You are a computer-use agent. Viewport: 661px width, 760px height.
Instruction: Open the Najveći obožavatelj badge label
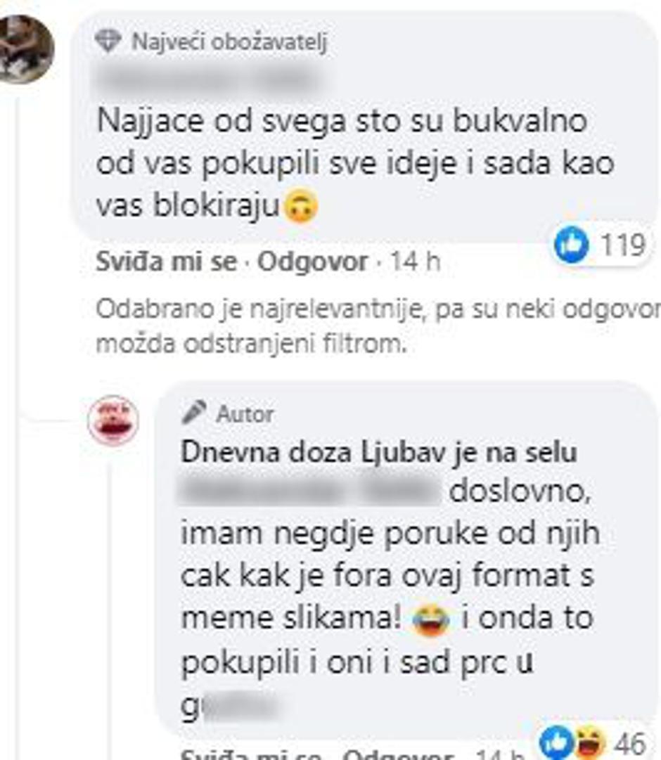[x=230, y=41]
